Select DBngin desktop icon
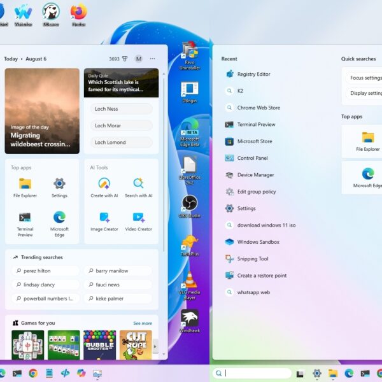 (190, 92)
